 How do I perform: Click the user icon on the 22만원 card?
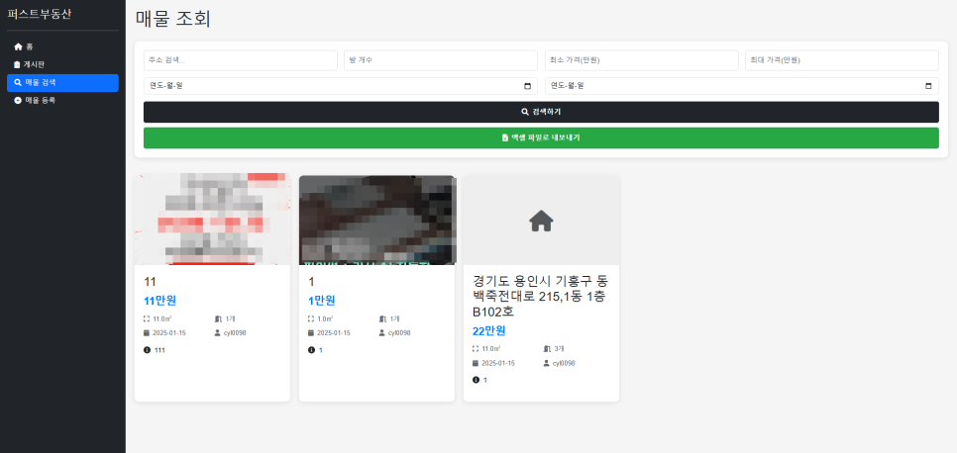[x=547, y=363]
